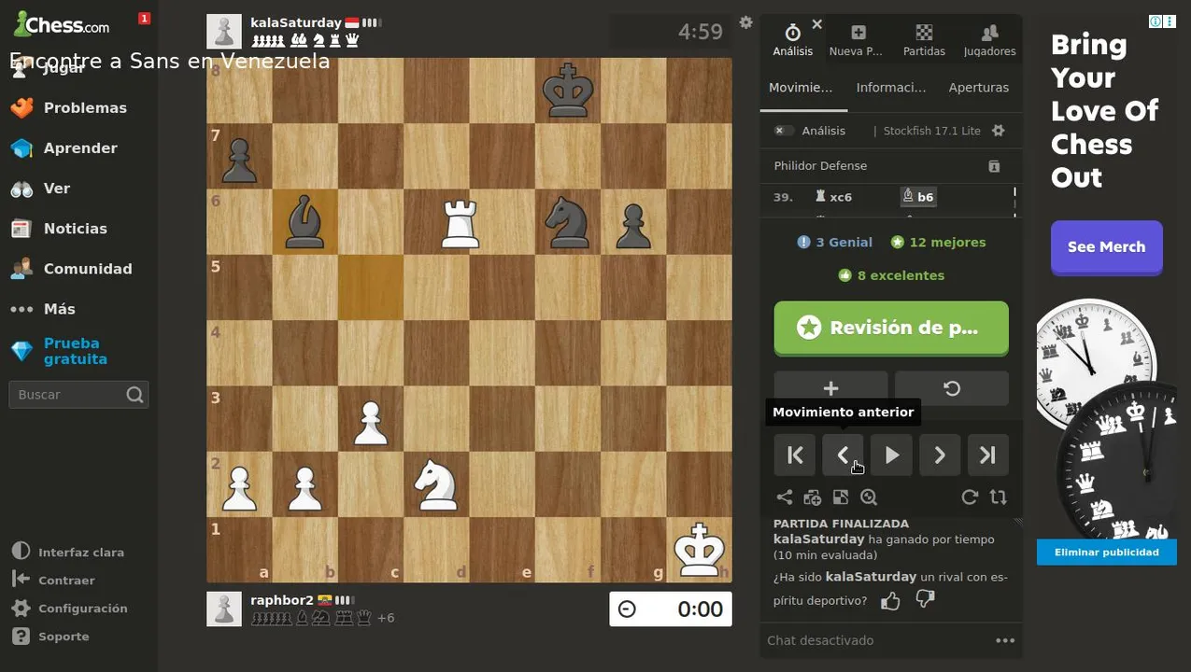
Task: Open kalaSaturday's profile name
Action: tap(295, 22)
